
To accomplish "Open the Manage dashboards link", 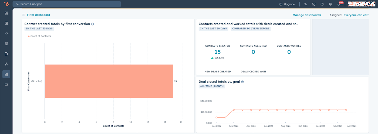I will [x=307, y=15].
